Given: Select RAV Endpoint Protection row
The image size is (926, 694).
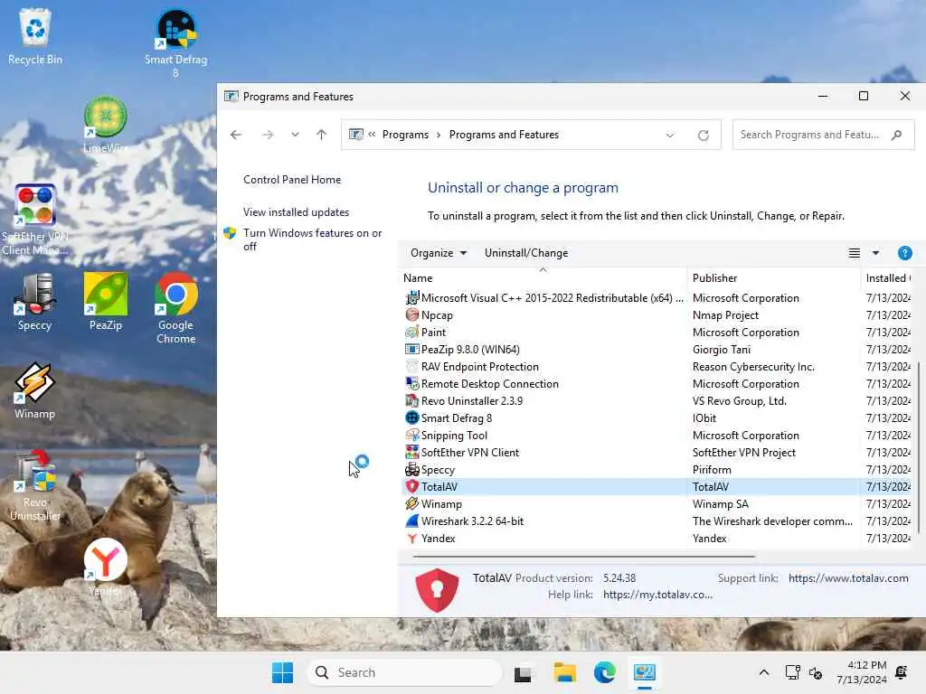Looking at the screenshot, I should [656, 367].
